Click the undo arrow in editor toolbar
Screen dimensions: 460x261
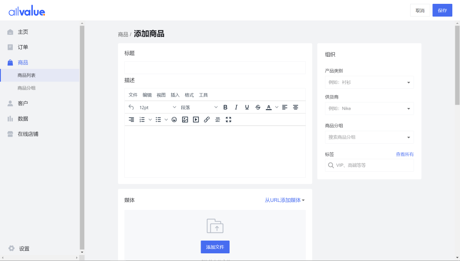point(131,107)
